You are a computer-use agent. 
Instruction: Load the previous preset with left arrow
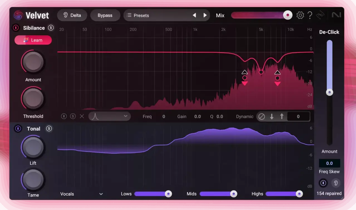[x=194, y=15]
